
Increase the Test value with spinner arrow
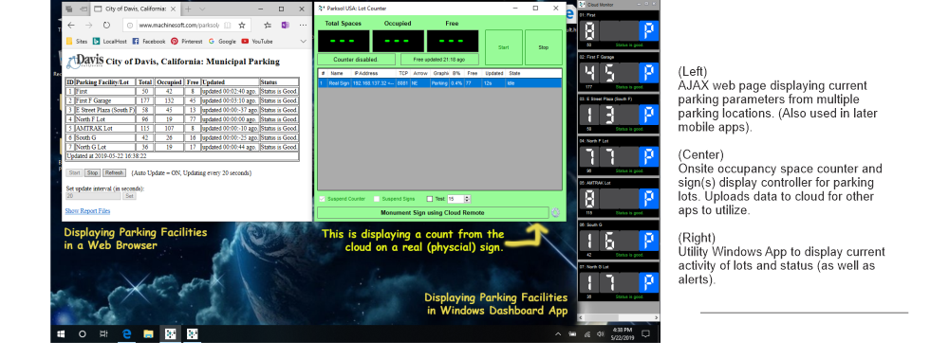click(467, 196)
